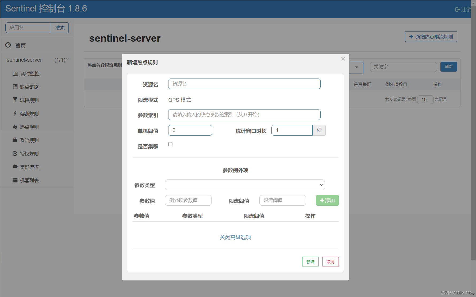Open 系统规则 menu item
The image size is (476, 297).
[29, 140]
